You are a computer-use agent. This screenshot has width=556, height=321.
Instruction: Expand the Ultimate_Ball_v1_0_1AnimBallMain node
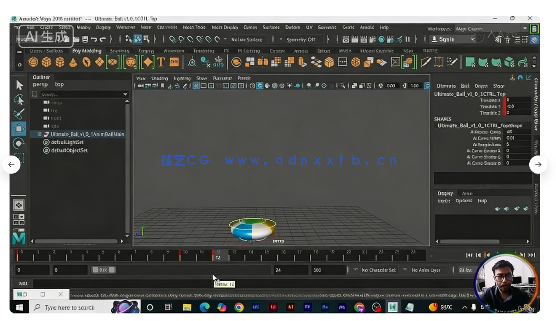[40, 134]
